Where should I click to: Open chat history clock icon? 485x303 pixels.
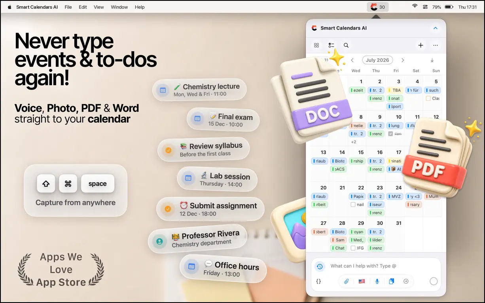click(320, 266)
